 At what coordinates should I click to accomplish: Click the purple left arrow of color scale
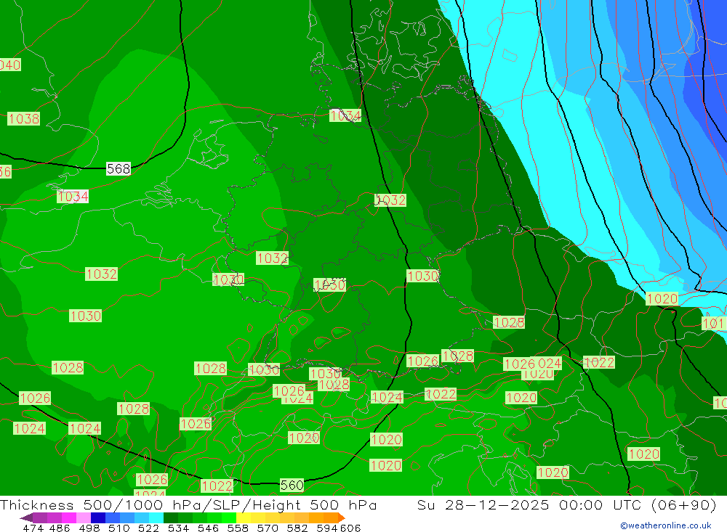(26, 518)
